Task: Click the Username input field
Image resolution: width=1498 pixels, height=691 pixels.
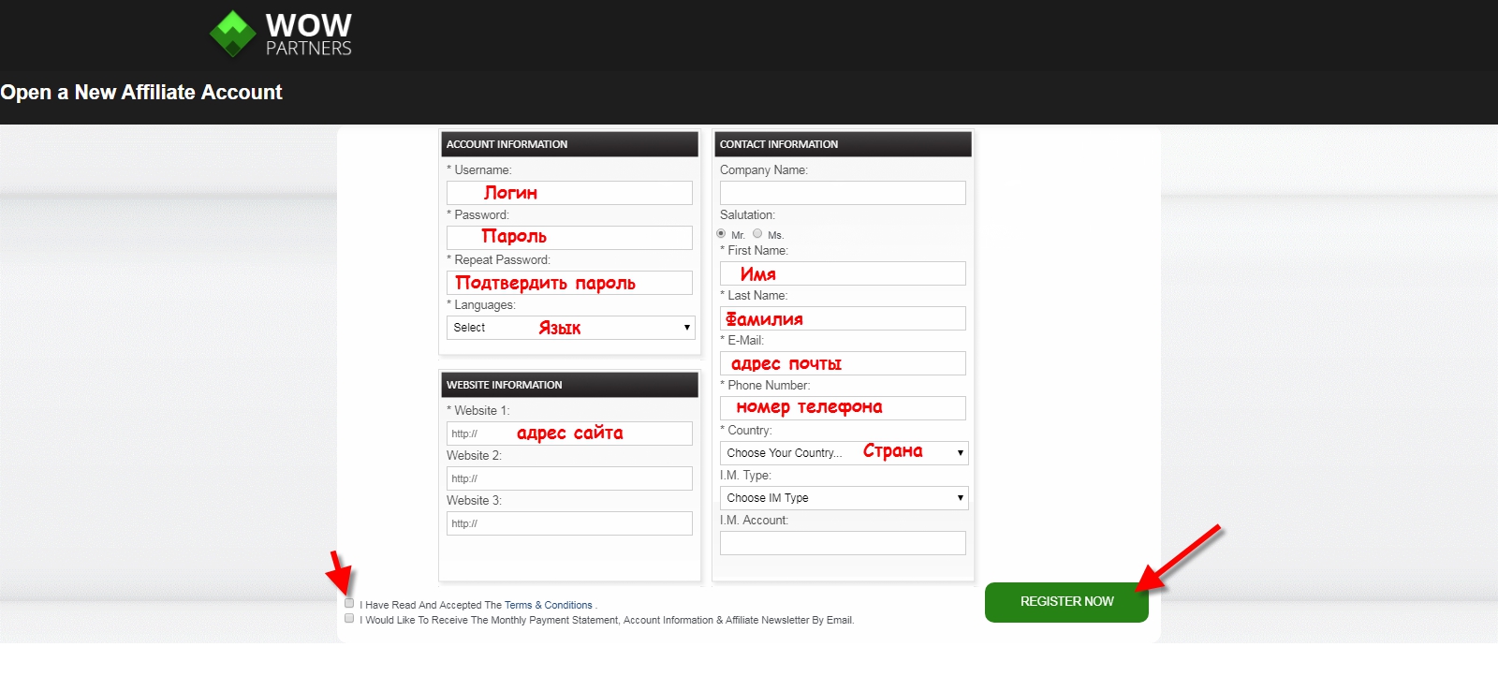Action: coord(569,193)
